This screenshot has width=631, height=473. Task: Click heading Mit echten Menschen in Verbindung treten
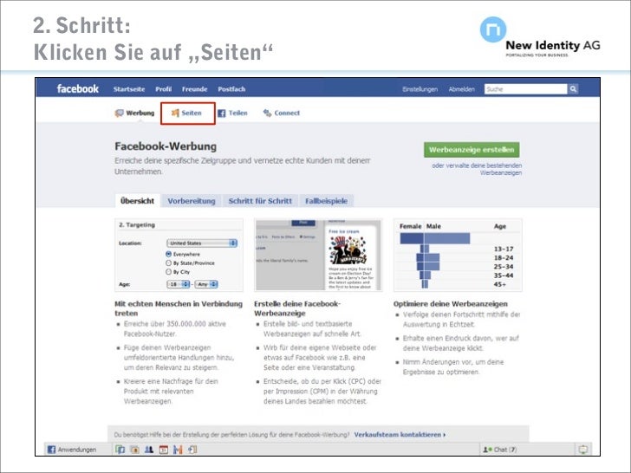[179, 308]
